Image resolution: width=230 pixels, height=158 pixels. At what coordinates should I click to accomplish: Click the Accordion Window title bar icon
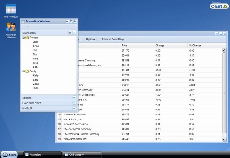[x=23, y=21]
